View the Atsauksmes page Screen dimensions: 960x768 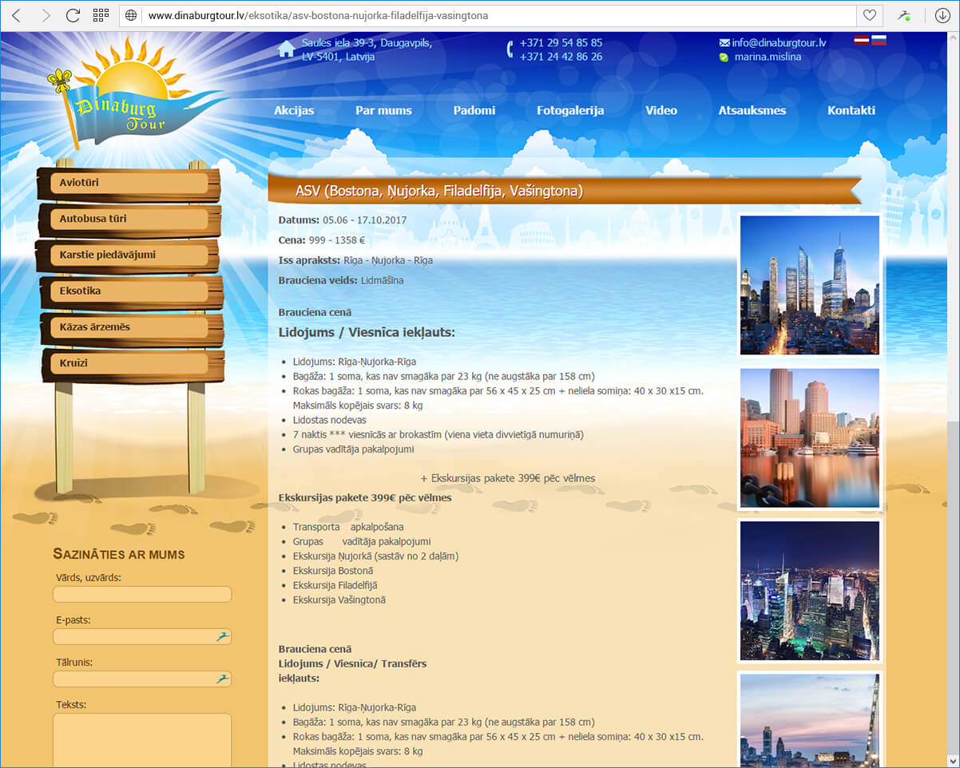[752, 111]
